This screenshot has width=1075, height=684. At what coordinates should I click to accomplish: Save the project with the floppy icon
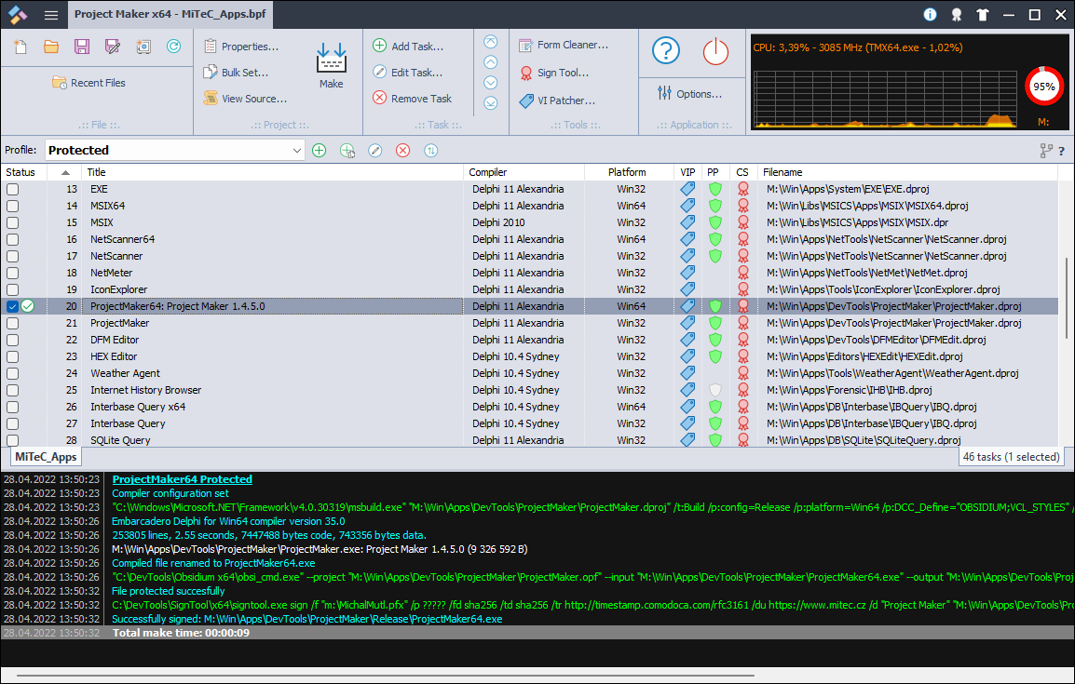tap(82, 47)
